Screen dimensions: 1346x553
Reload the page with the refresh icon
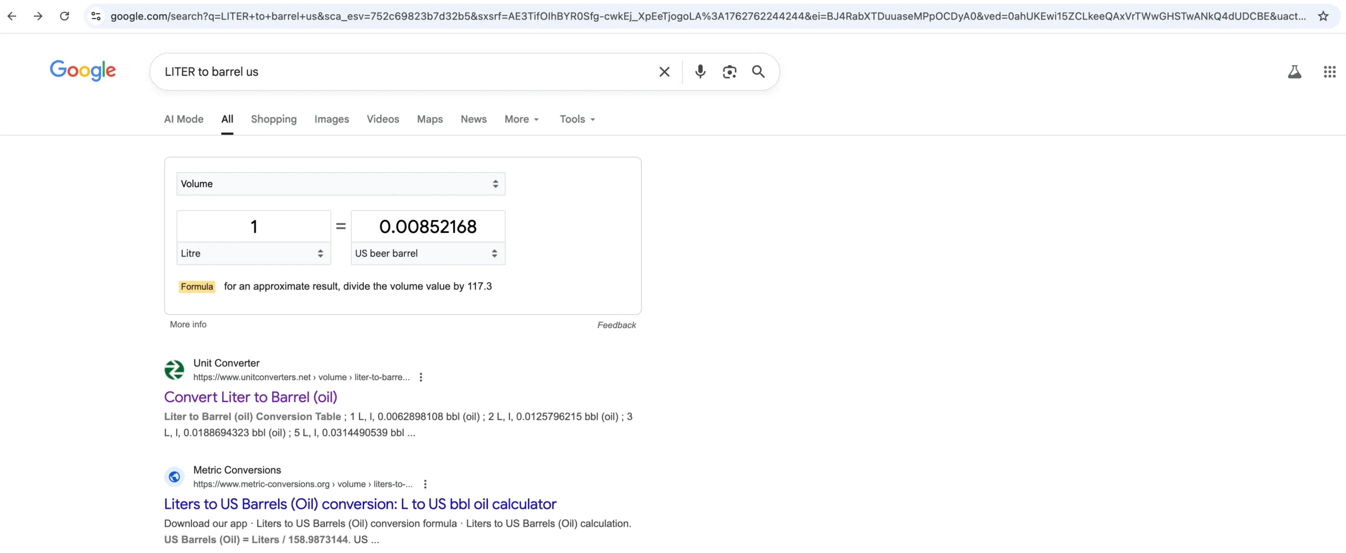(x=64, y=16)
